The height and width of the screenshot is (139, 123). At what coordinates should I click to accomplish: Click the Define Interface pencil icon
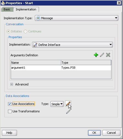[35, 45]
